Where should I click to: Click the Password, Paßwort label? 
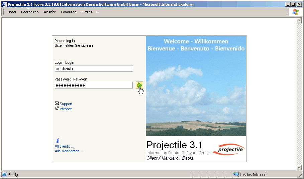71,79
